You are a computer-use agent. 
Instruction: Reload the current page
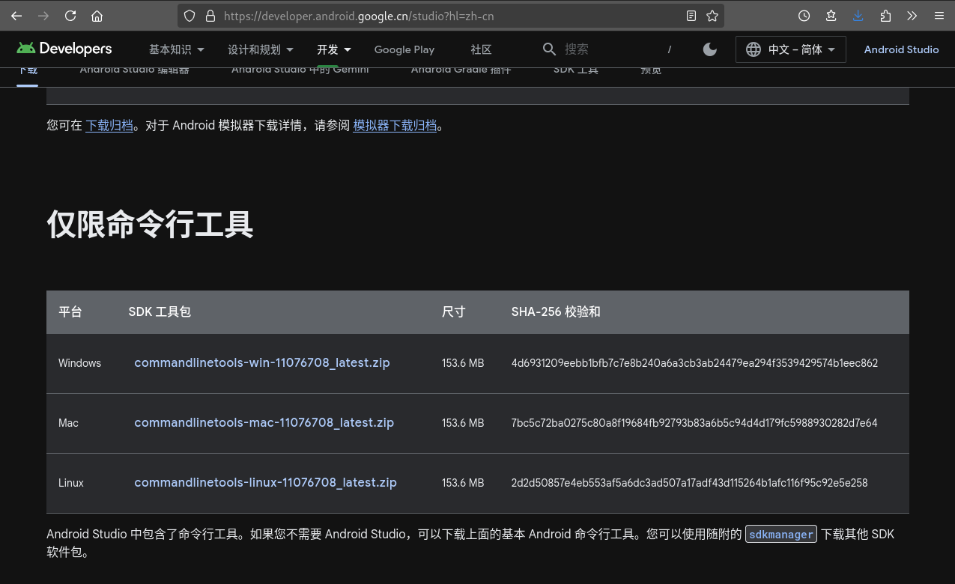70,16
